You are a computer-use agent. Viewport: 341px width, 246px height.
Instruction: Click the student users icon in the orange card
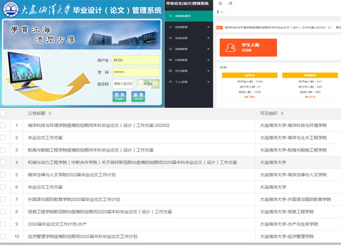[x=230, y=47]
